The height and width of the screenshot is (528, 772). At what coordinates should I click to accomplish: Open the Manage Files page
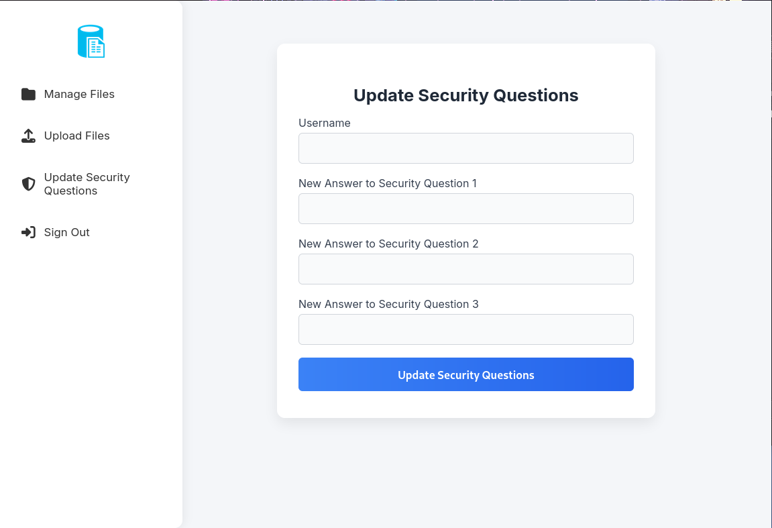[x=79, y=95]
